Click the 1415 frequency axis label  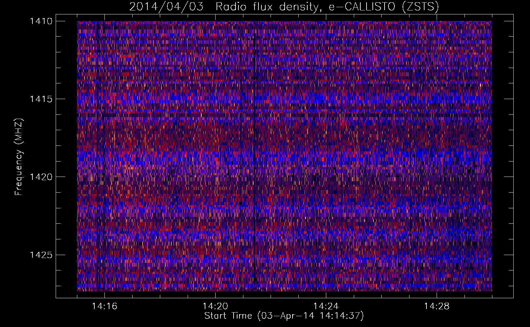pos(41,99)
